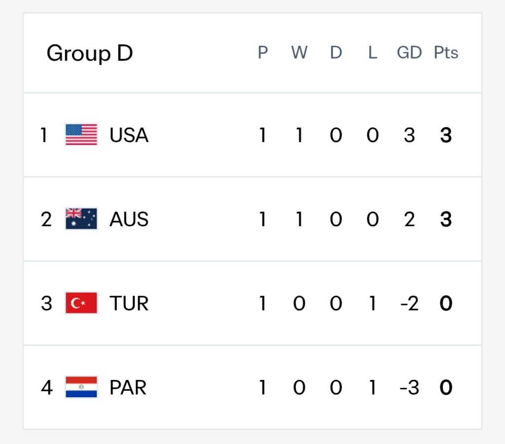Select the USA team name
Viewport: 505px width, 444px height.
click(x=129, y=135)
